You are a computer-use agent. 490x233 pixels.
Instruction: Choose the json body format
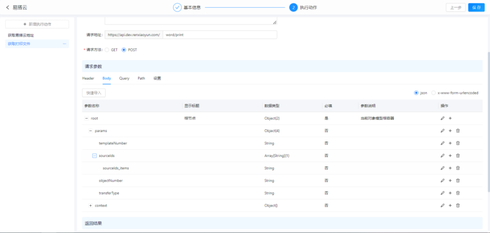[x=416, y=93]
